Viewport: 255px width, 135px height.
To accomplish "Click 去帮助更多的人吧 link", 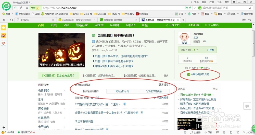I will [200, 74].
